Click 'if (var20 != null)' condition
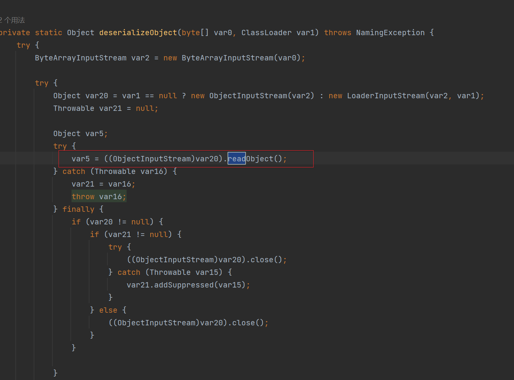Image resolution: width=514 pixels, height=380 pixels. coord(112,222)
